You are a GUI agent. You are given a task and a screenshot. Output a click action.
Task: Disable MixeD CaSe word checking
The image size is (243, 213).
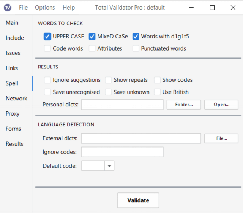(92, 37)
